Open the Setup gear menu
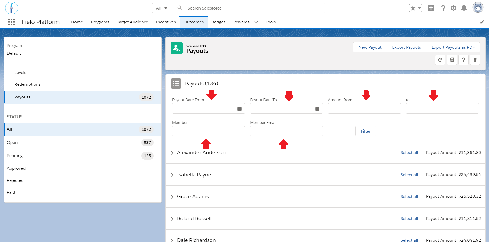 pos(453,8)
